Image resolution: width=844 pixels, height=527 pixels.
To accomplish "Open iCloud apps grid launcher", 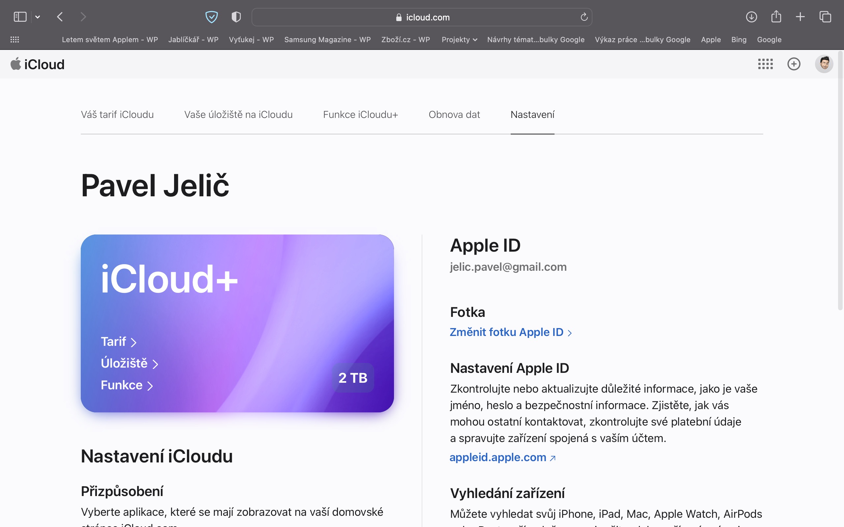I will [765, 64].
